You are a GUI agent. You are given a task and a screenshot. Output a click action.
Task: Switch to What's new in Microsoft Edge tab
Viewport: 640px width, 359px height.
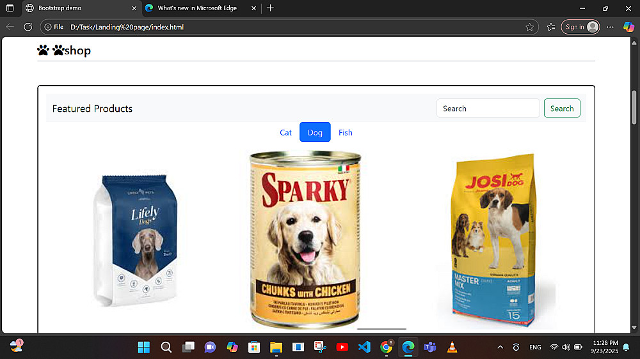coord(197,8)
